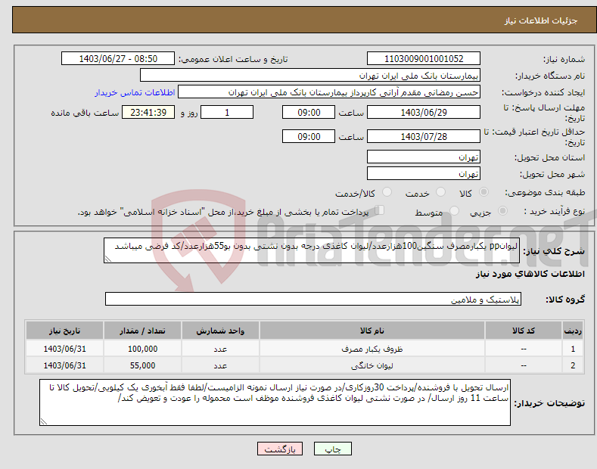
Task: Select the کالا/خدمت radio button
Action: (387, 192)
